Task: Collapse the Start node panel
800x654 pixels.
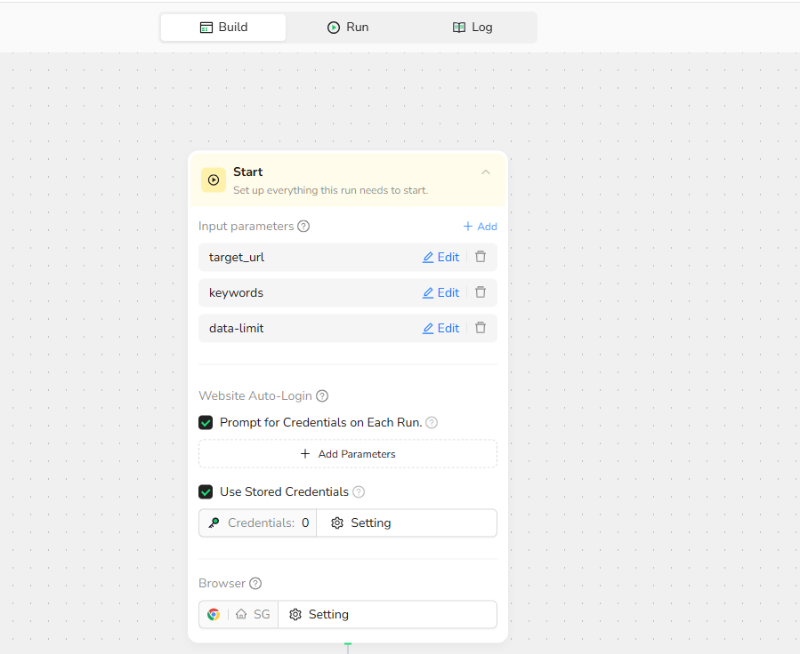Action: point(486,172)
